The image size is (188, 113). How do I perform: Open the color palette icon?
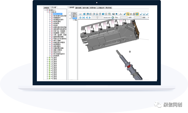tap(131, 14)
